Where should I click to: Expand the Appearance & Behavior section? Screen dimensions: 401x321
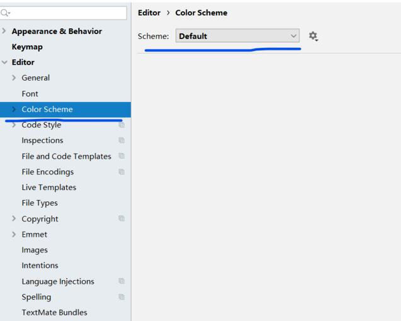[x=4, y=31]
